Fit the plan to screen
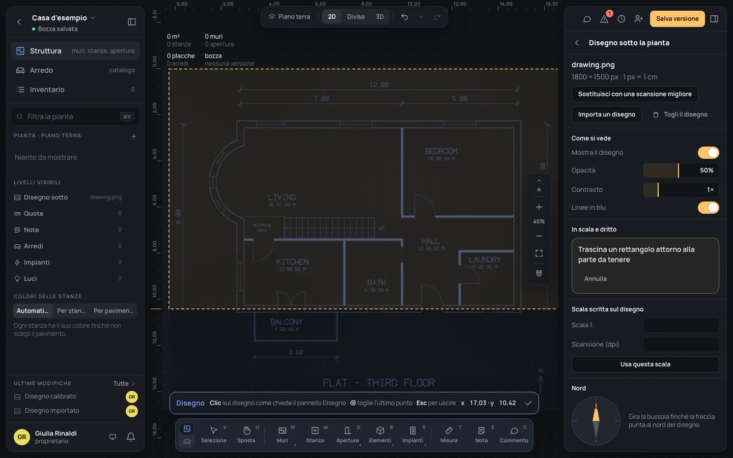 coord(539,253)
